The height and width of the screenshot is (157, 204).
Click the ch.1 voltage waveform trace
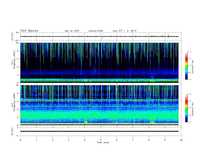tap(99, 36)
